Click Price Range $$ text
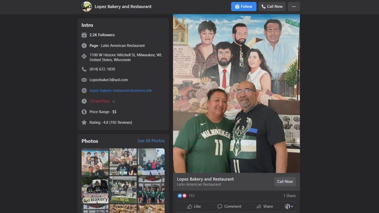379x213 pixels. click(103, 111)
